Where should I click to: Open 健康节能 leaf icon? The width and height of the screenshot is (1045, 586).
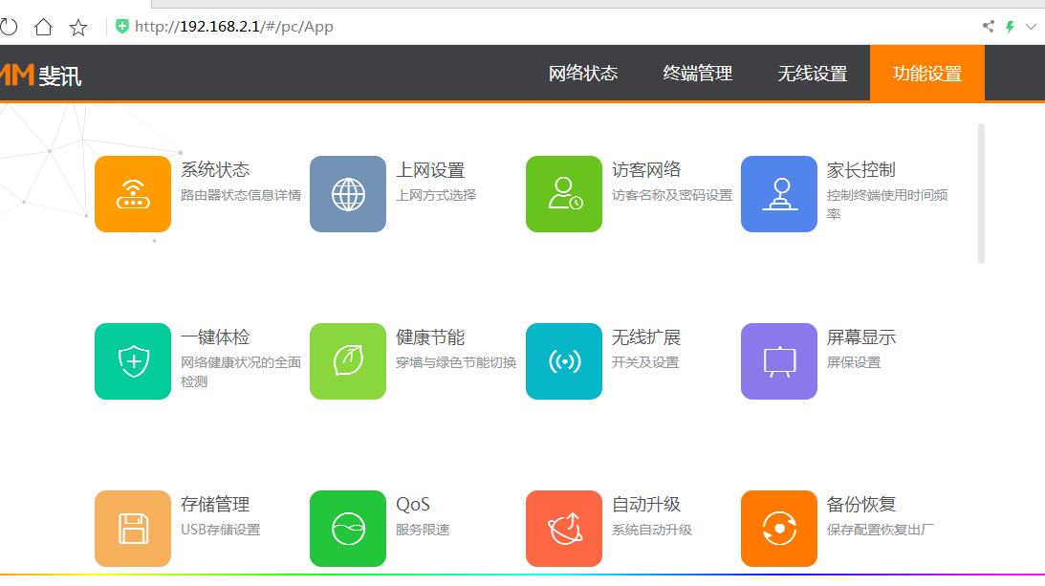click(x=348, y=360)
